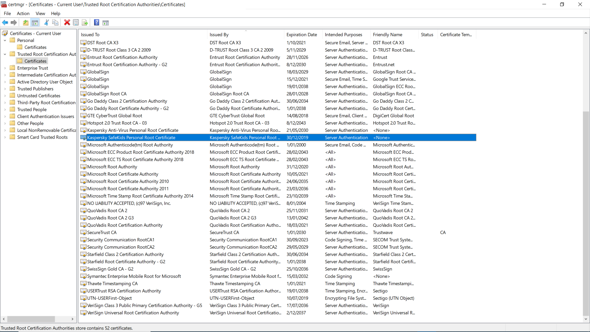Image resolution: width=590 pixels, height=332 pixels.
Task: Click the Certificates - Current User root icon
Action: point(5,33)
